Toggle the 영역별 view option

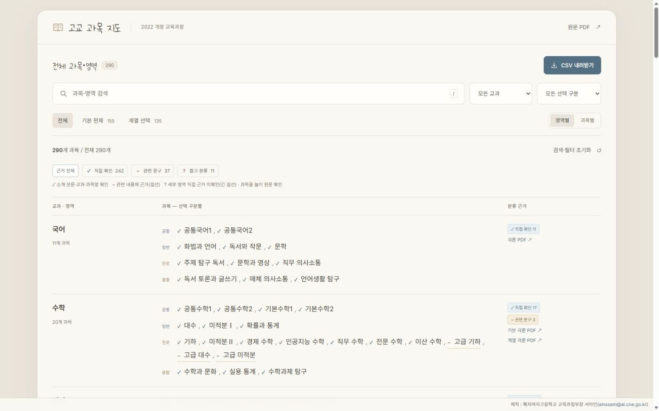(562, 121)
